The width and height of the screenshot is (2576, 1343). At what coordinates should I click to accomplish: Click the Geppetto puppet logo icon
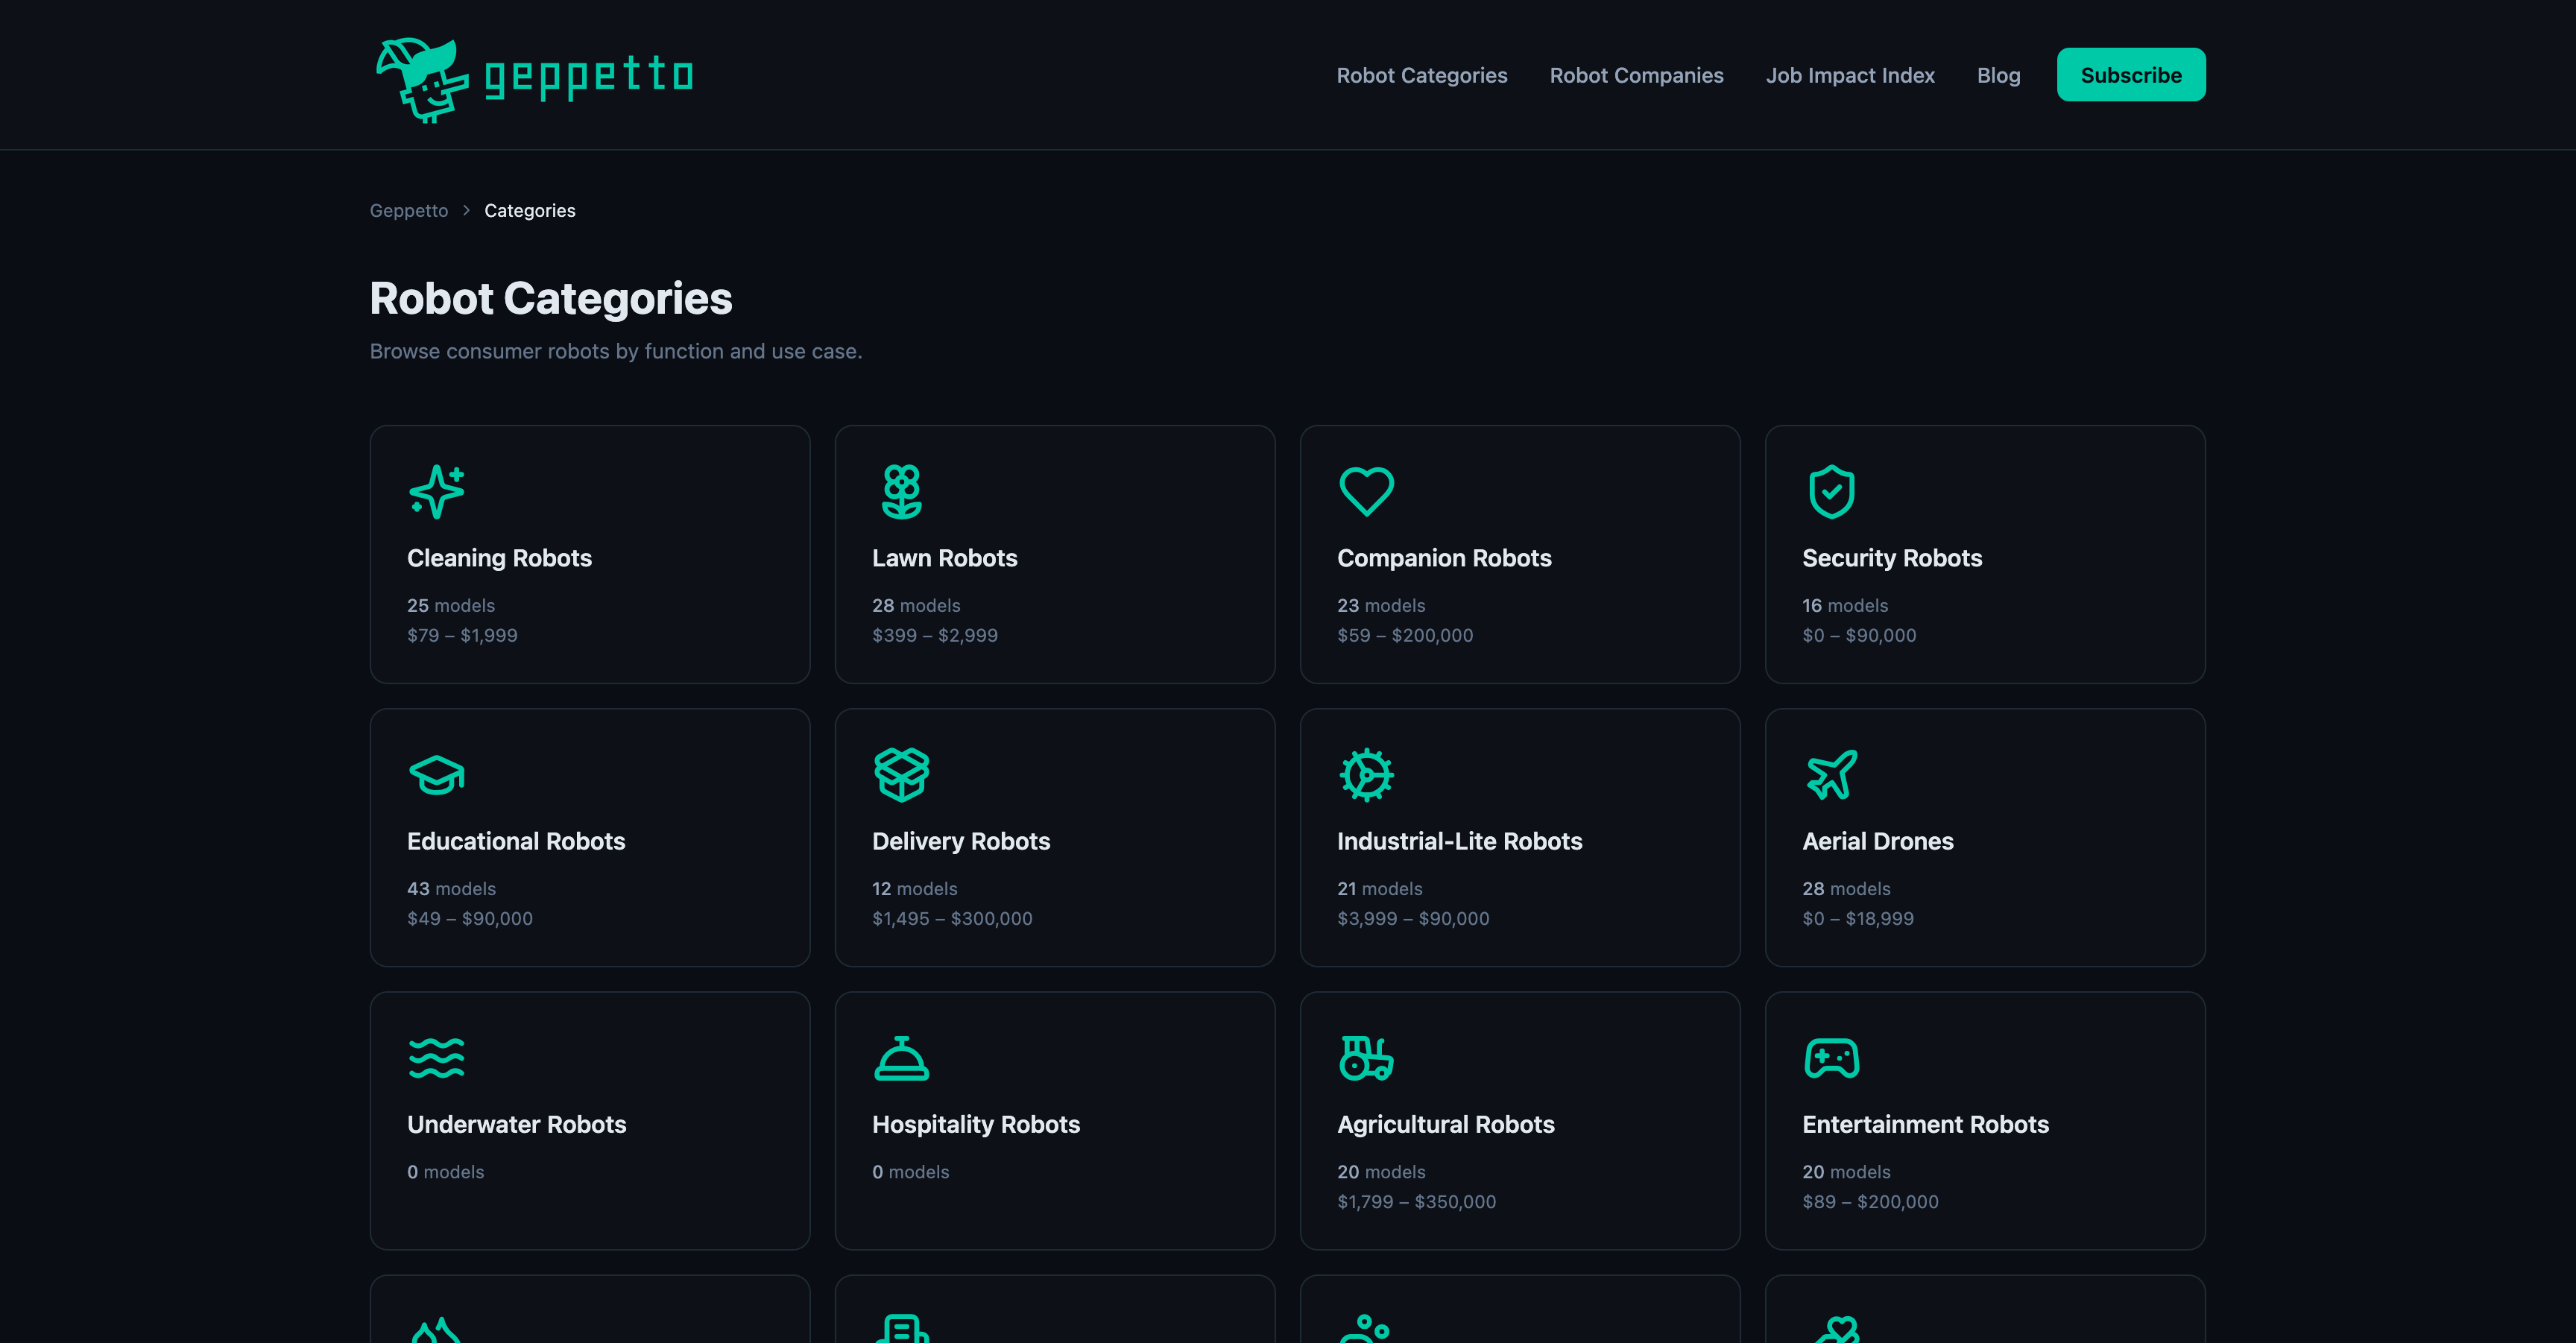(421, 80)
